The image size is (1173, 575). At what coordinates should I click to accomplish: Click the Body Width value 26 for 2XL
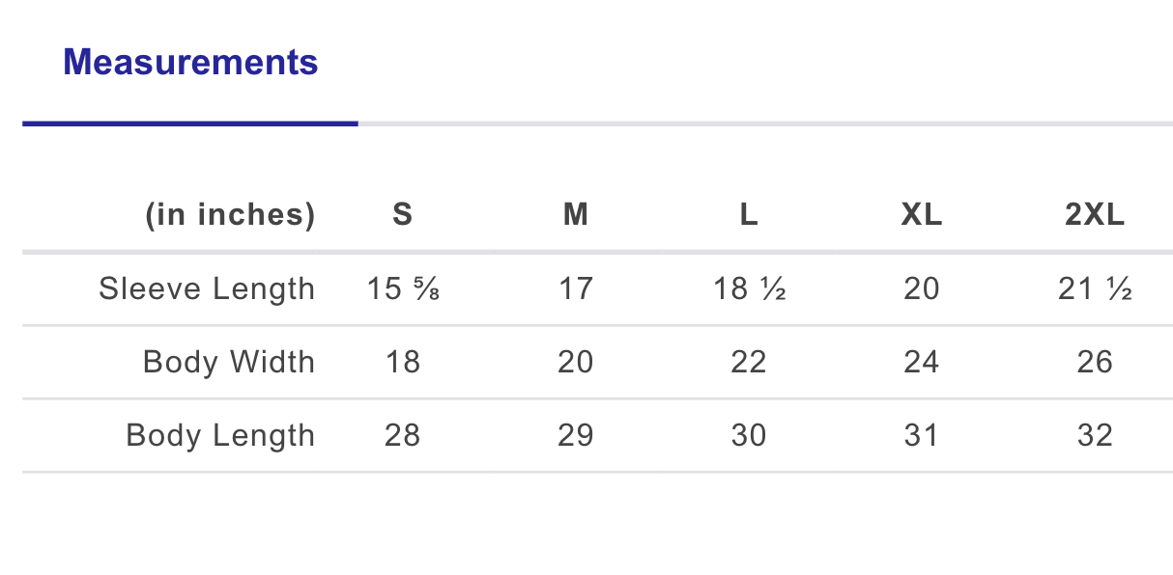[1095, 362]
